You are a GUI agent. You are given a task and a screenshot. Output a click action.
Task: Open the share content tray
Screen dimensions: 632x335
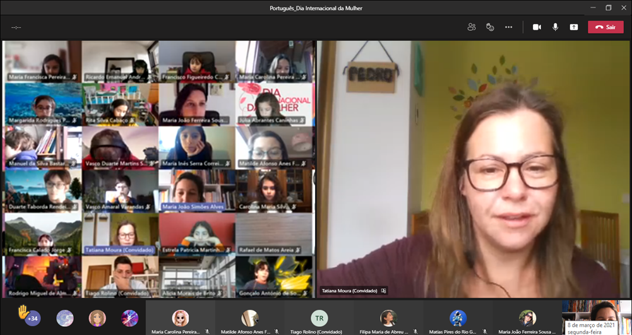[x=573, y=27]
